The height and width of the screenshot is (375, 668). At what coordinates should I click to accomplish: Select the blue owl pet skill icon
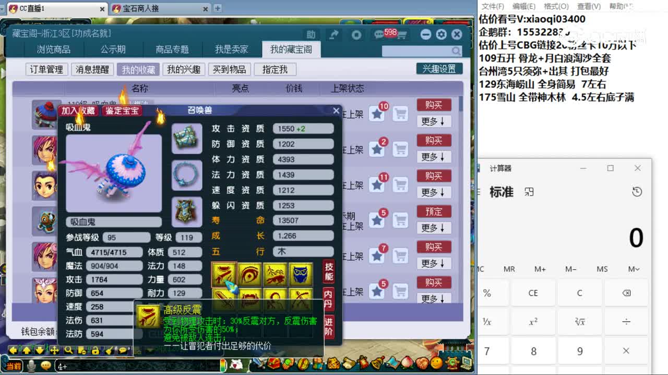tap(301, 274)
